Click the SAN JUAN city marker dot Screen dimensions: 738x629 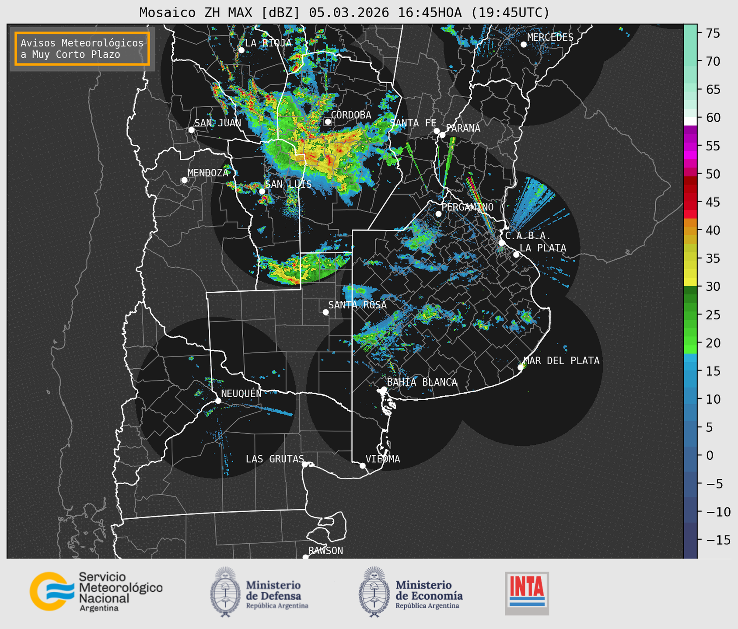(x=191, y=130)
